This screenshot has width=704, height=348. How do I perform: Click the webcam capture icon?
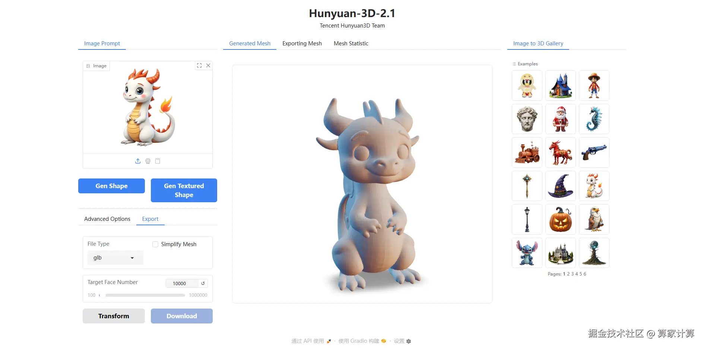pyautogui.click(x=148, y=161)
